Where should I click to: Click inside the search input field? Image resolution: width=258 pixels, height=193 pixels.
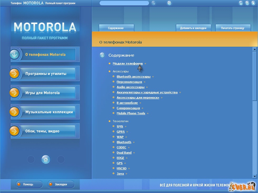tap(124, 3)
